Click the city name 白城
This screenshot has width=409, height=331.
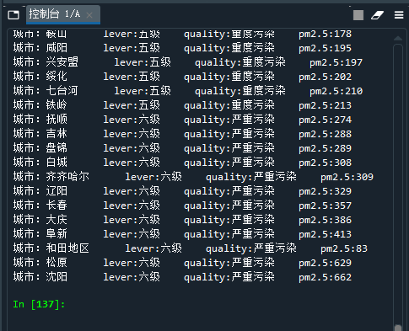coord(57,163)
